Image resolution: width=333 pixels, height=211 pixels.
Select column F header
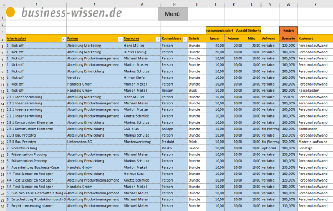[94, 4]
